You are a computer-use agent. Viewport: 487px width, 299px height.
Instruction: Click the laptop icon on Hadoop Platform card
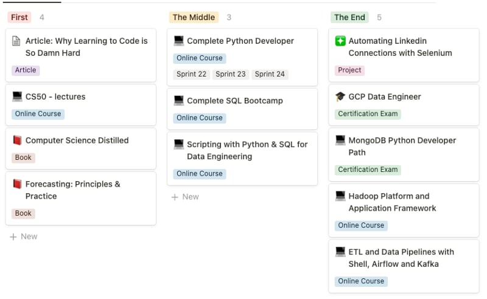pos(340,196)
